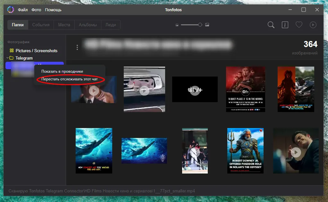Viewport: 328px width, 202px height.
Task: Switch to the Альбомы tab
Action: pos(88,25)
